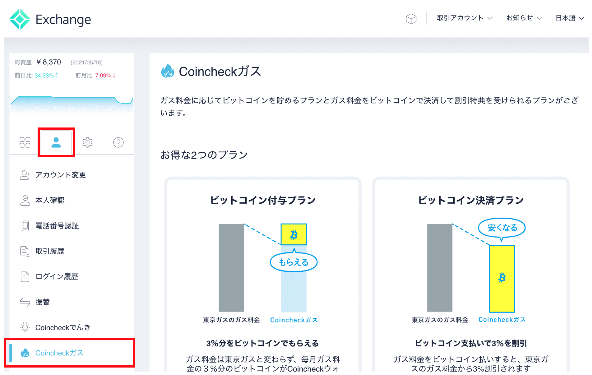
Task: Open the dashboard grid icon tab
Action: tap(25, 142)
